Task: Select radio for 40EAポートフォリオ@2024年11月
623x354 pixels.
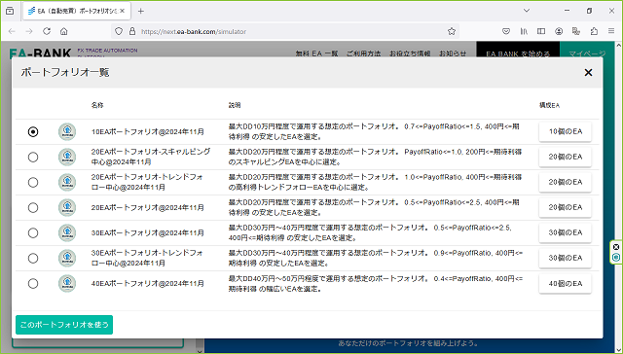Action: (33, 284)
